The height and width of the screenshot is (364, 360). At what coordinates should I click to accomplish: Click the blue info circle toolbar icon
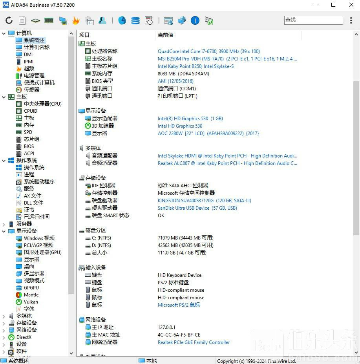pos(195,20)
